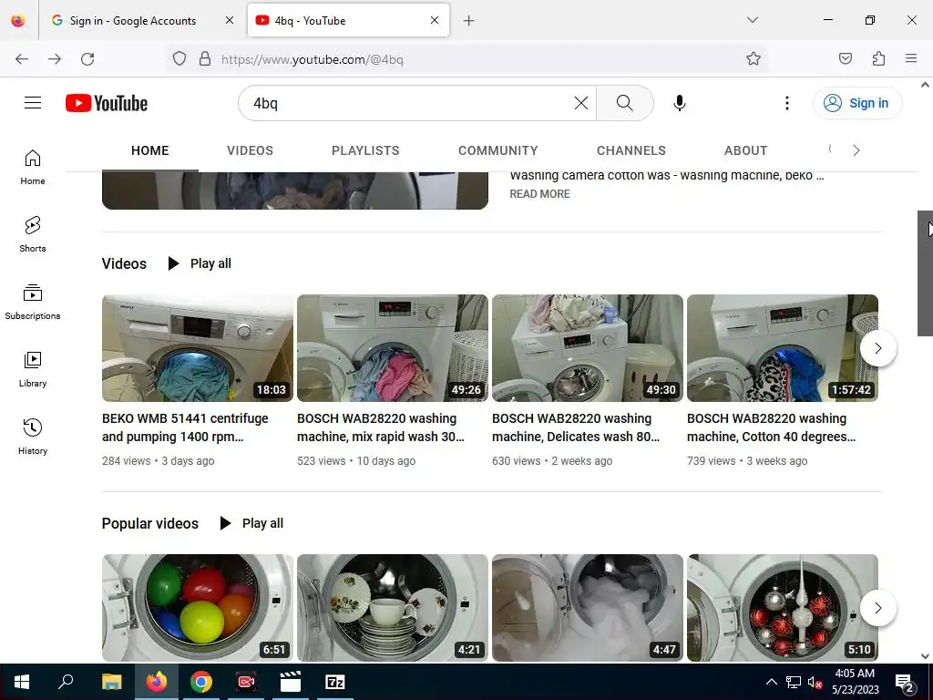This screenshot has width=933, height=700.
Task: Switch to the ABOUT tab
Action: tap(745, 150)
